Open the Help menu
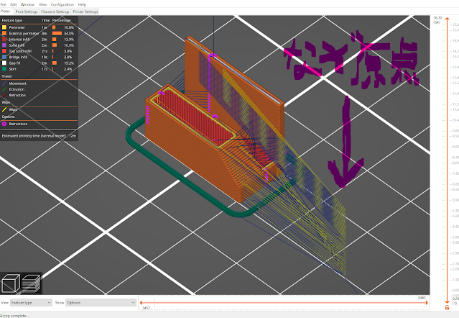 tap(82, 4)
